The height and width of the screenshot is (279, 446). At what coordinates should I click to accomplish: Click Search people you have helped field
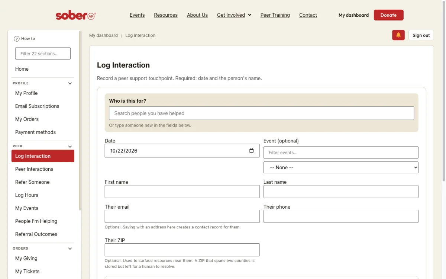pos(261,113)
